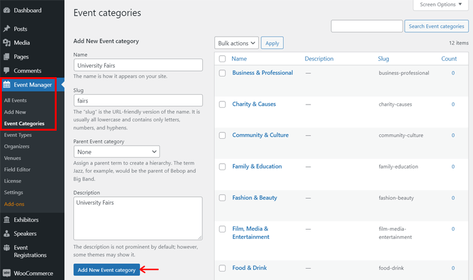Open Media via its sidebar icon
The height and width of the screenshot is (280, 473).
coord(7,43)
